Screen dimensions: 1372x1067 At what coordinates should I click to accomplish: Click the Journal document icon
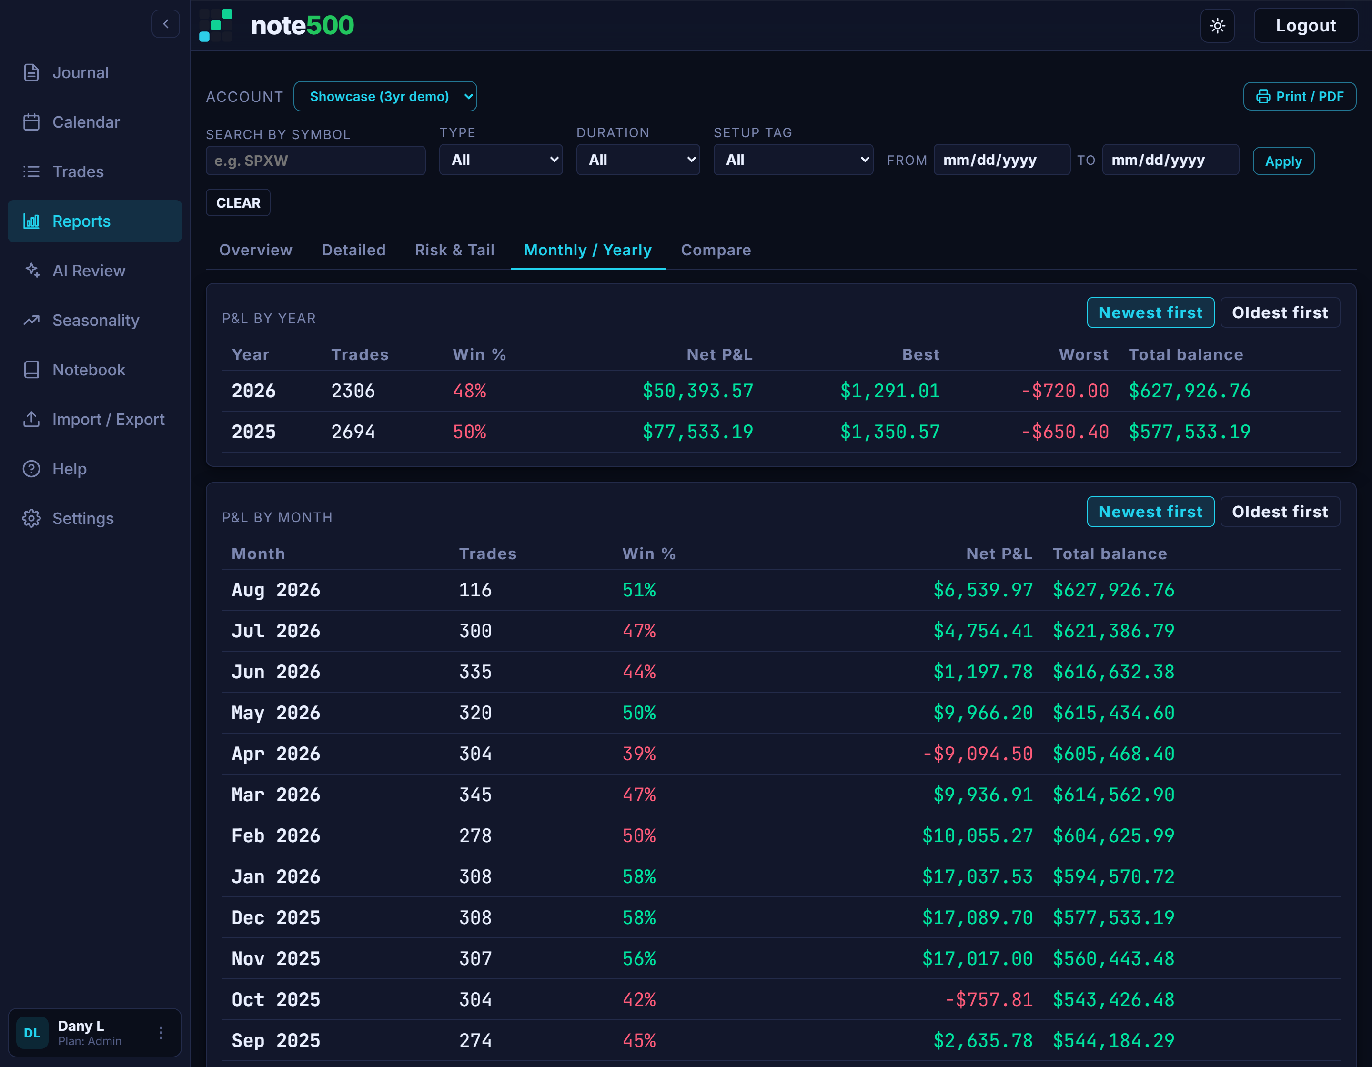31,73
